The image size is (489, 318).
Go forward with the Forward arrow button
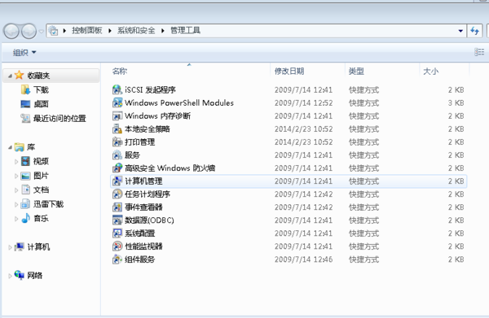pyautogui.click(x=29, y=31)
